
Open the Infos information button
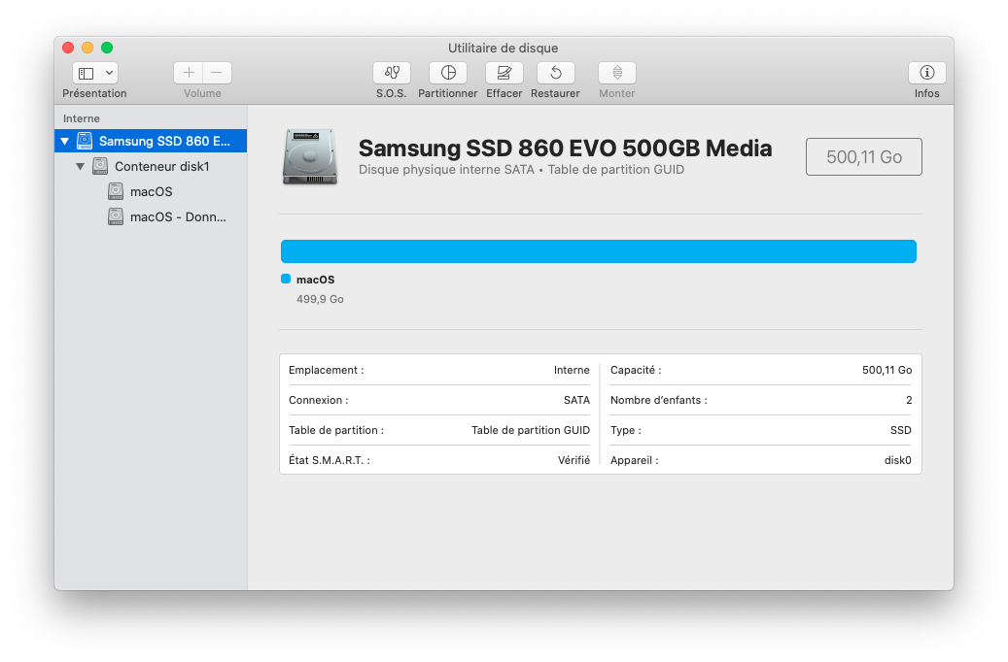pos(926,73)
